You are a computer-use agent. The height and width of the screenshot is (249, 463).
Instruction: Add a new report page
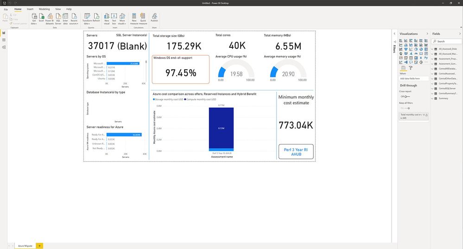point(39,246)
